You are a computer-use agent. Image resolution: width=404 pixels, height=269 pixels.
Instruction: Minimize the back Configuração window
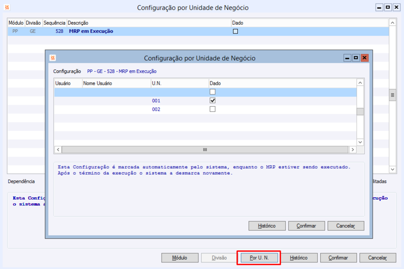point(379,7)
